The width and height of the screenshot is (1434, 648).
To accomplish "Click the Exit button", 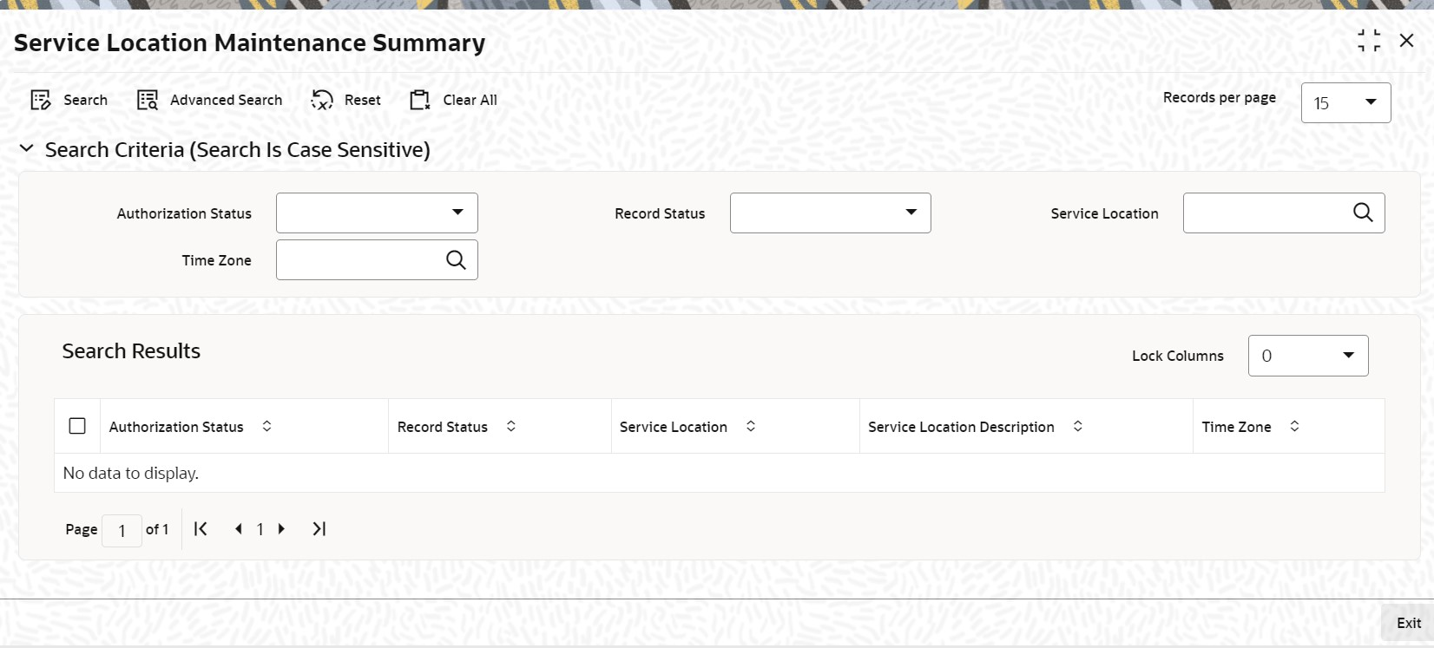I will click(x=1408, y=623).
